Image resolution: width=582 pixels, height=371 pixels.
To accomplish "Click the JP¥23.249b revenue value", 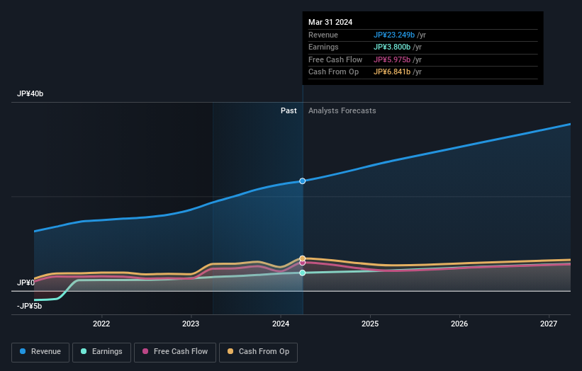I will pyautogui.click(x=394, y=35).
